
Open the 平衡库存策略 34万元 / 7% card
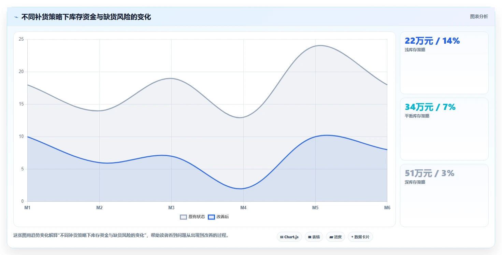(444, 129)
